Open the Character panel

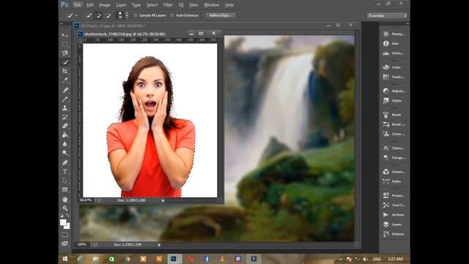(x=394, y=148)
